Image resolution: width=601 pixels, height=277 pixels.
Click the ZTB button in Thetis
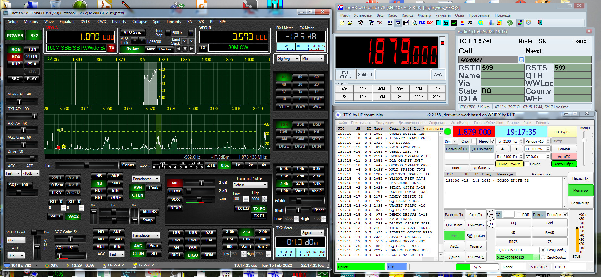(x=211, y=165)
